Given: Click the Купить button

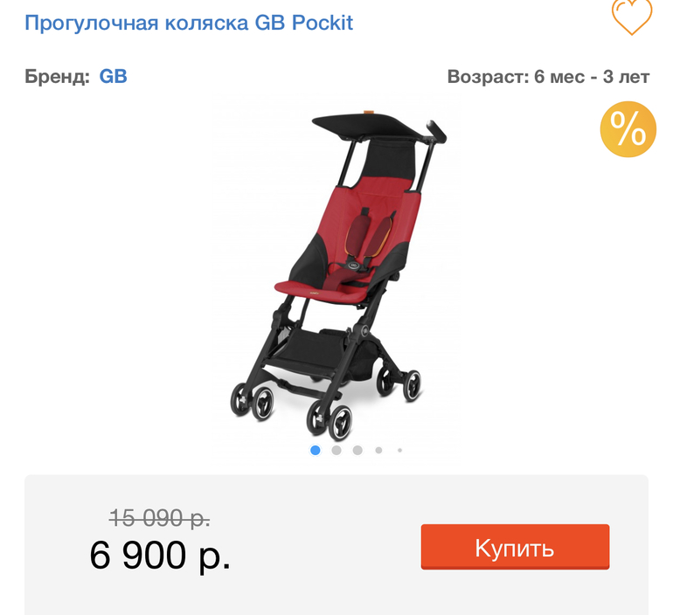Looking at the screenshot, I should (515, 547).
